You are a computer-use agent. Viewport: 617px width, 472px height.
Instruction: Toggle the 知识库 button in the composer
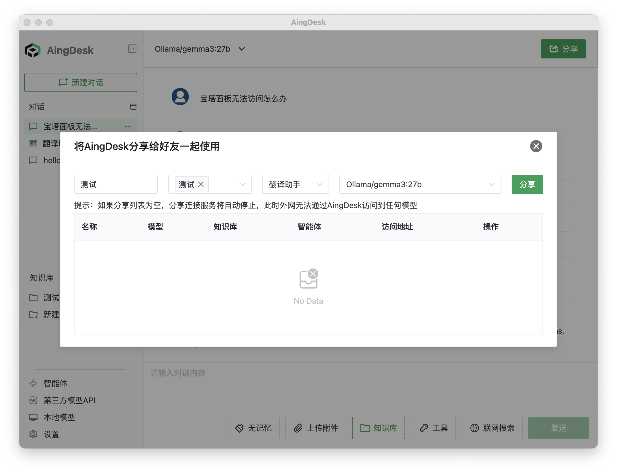(378, 428)
